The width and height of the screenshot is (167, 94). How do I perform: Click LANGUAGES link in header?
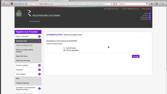[144, 19]
